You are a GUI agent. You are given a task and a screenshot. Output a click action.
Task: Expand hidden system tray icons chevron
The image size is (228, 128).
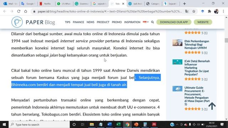pyautogui.click(x=177, y=124)
